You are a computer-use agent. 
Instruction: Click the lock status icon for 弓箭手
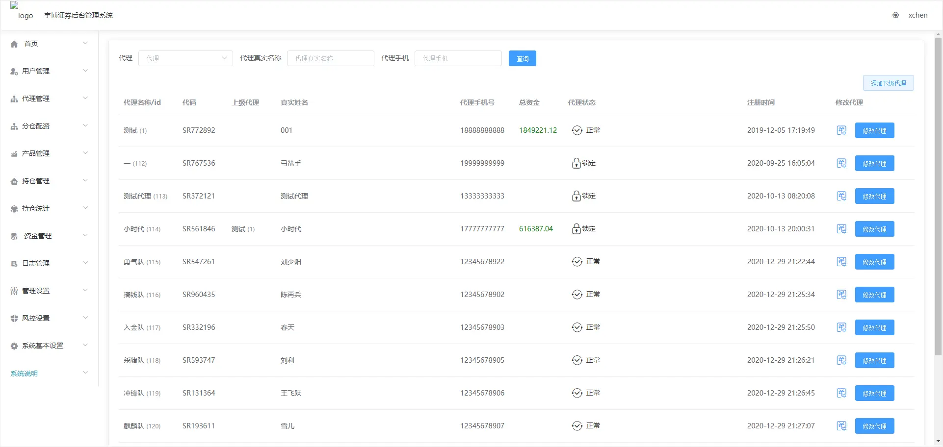tap(576, 163)
